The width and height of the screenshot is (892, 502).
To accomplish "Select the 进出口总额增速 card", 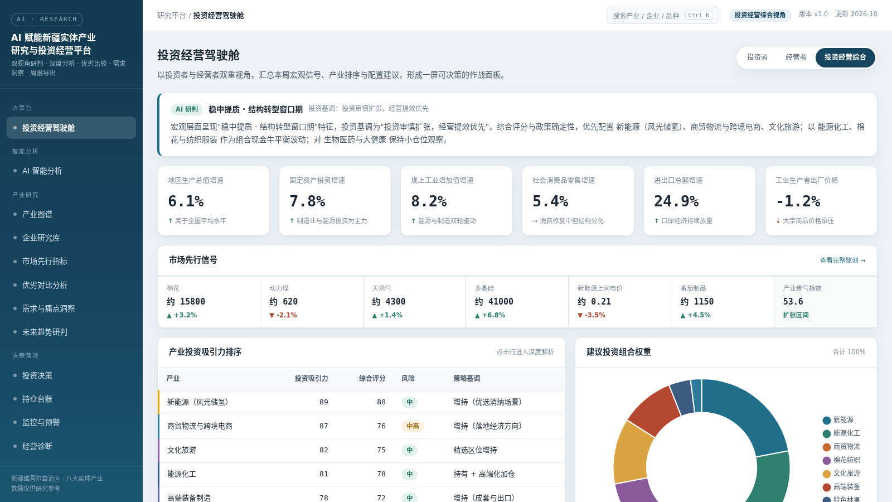I will click(x=700, y=201).
